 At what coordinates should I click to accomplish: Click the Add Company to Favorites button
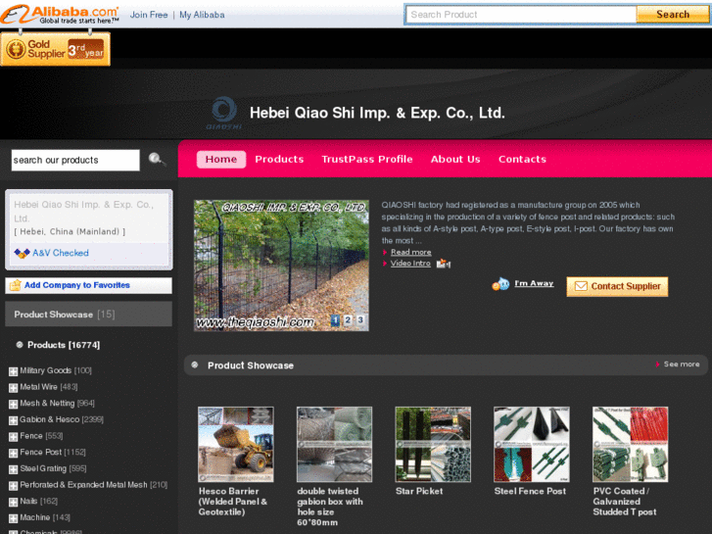point(88,285)
